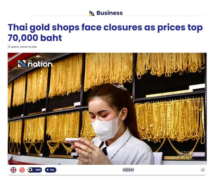Click the voice avatar icon beside Male
Screen dimensions: 217x184
pos(30,170)
